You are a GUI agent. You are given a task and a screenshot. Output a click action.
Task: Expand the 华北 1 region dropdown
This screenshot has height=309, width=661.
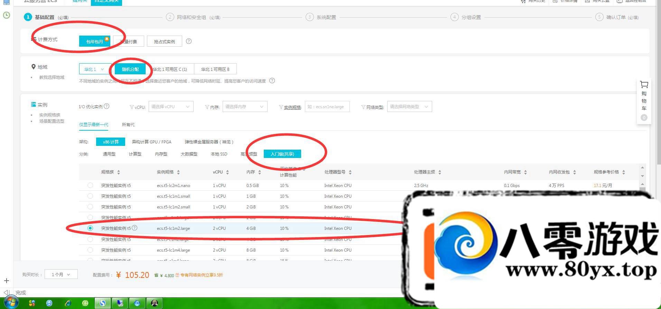[94, 69]
